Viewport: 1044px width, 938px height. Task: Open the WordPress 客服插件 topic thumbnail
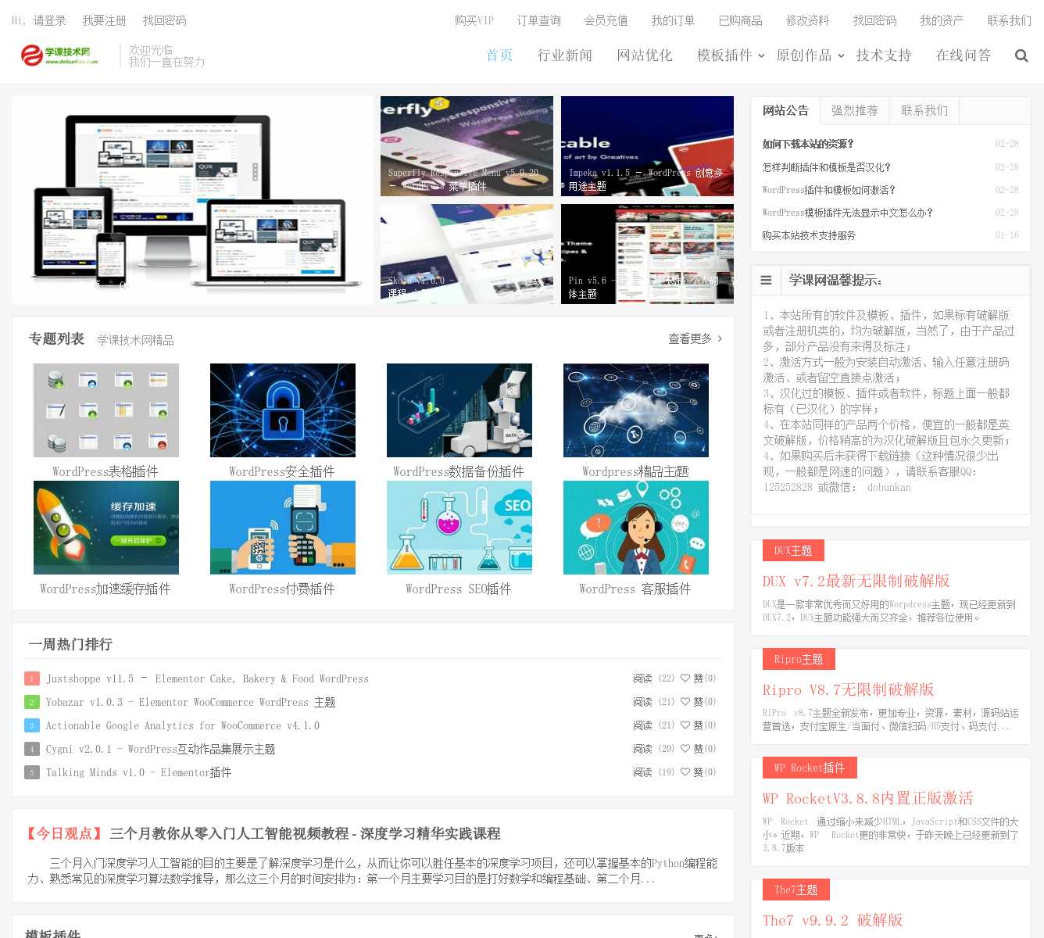point(636,528)
